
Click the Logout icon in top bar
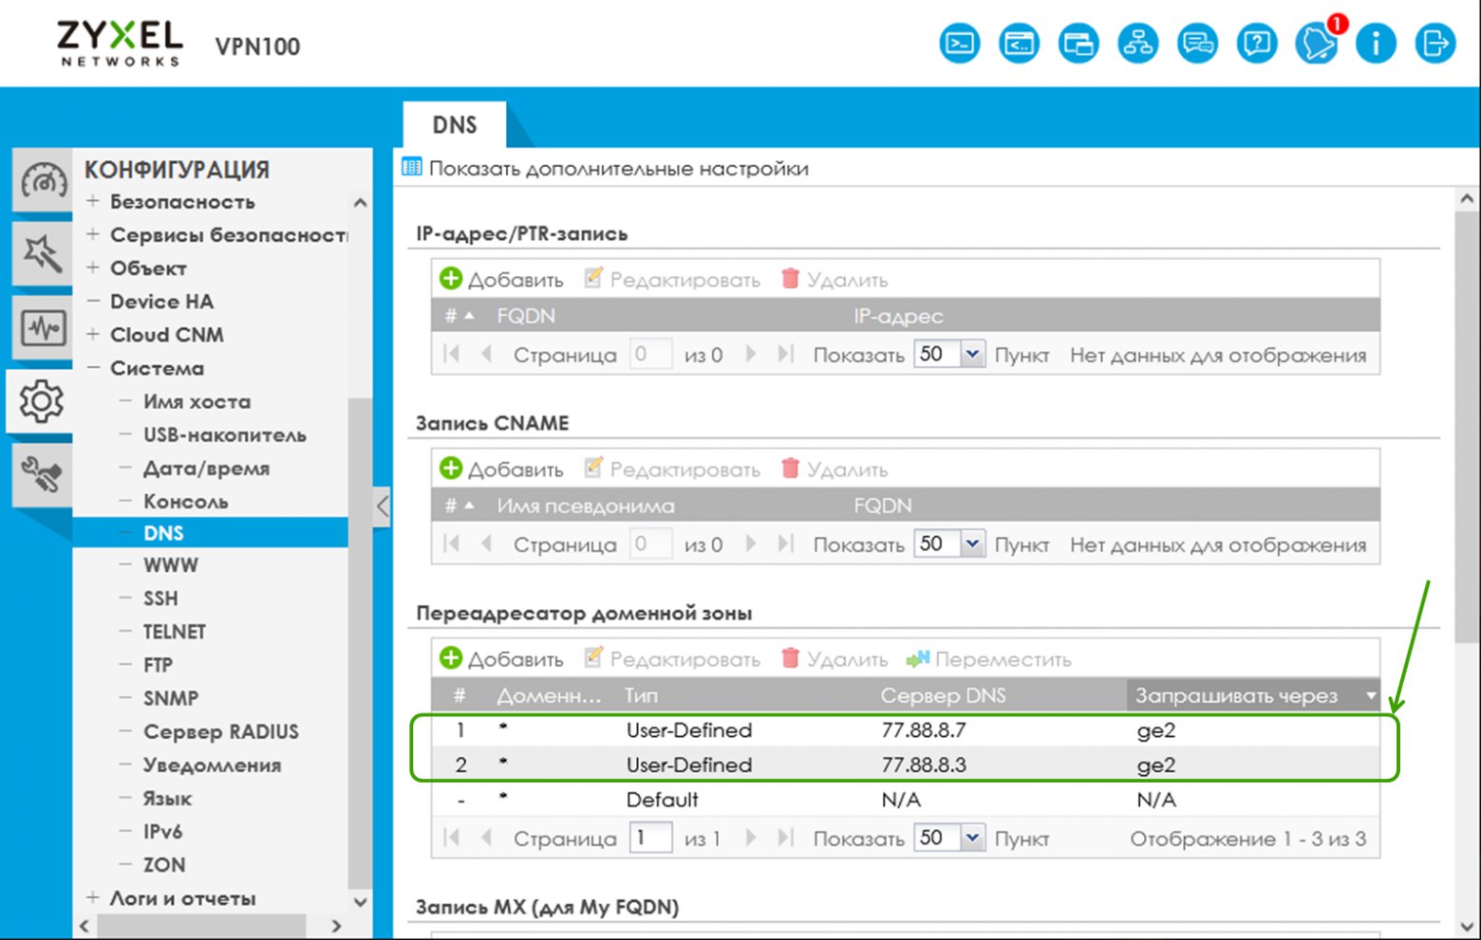coord(1434,44)
